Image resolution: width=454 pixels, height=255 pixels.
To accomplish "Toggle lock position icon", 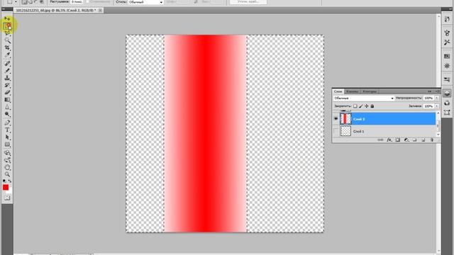I will pos(367,106).
